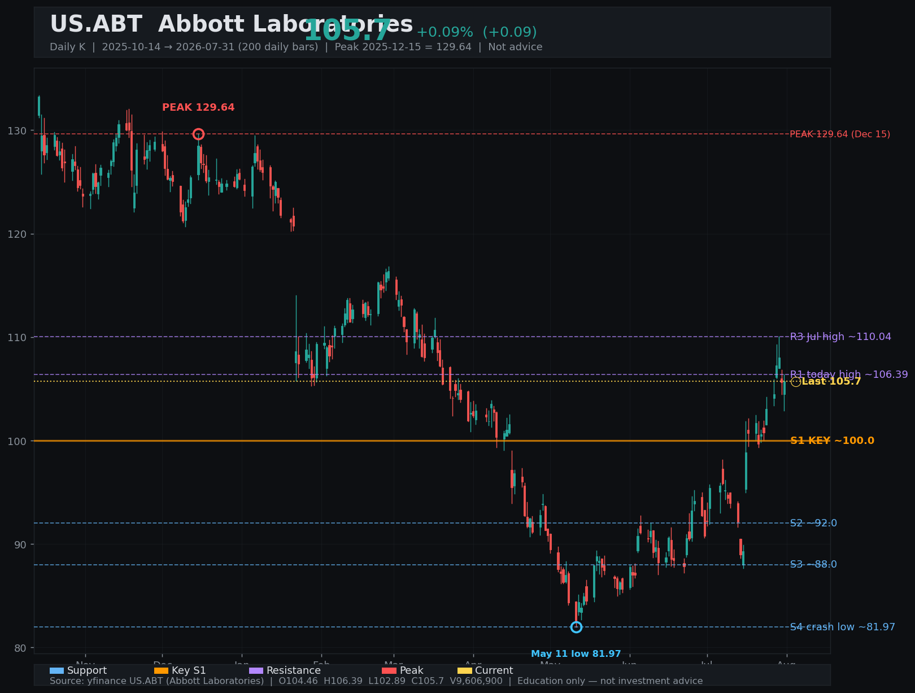Click the 'Support' legend label

(x=87, y=670)
